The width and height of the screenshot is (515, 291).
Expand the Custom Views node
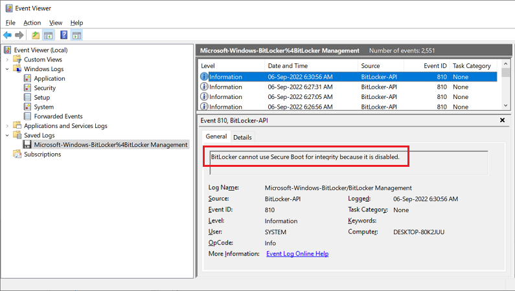7,59
